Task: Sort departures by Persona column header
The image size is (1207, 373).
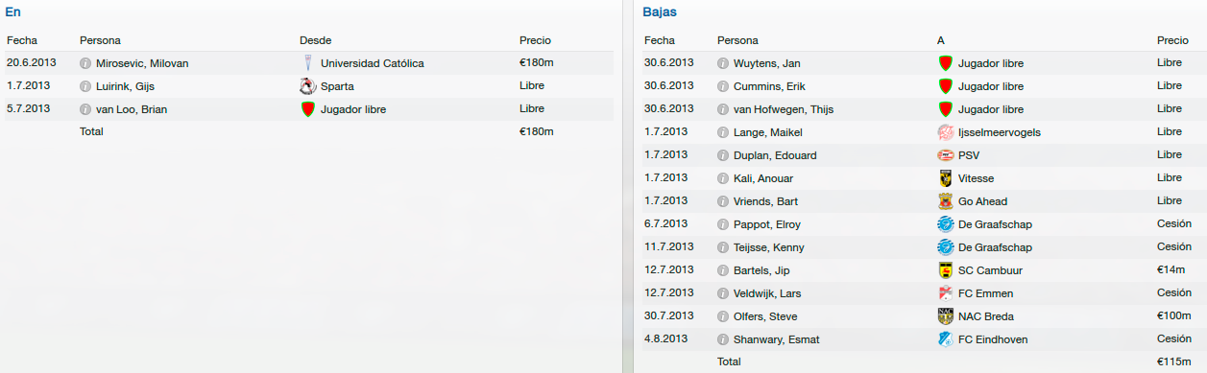Action: click(x=737, y=40)
